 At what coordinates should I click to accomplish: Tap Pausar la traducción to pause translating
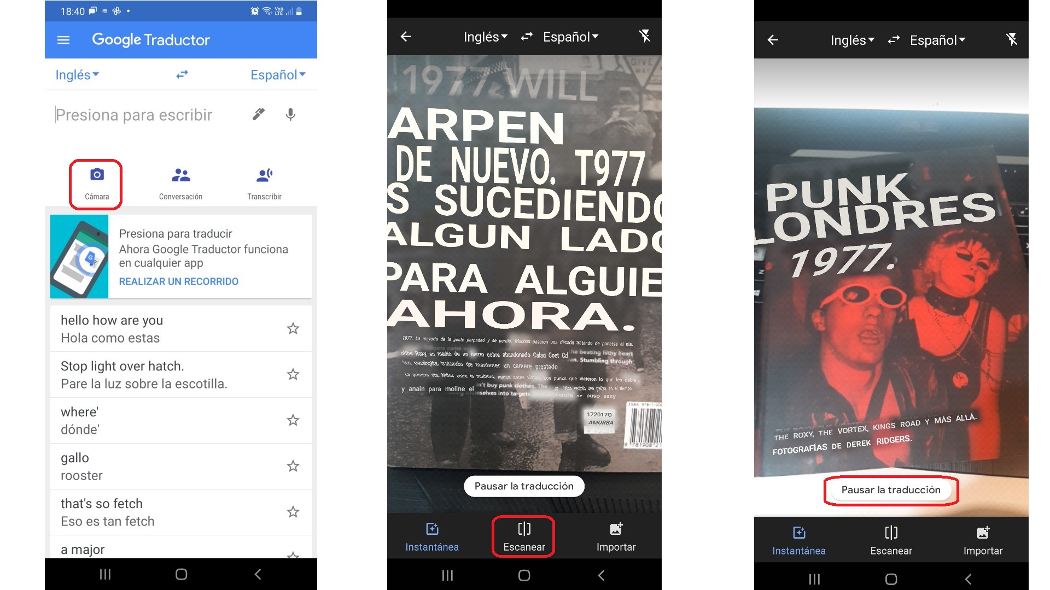pos(890,490)
